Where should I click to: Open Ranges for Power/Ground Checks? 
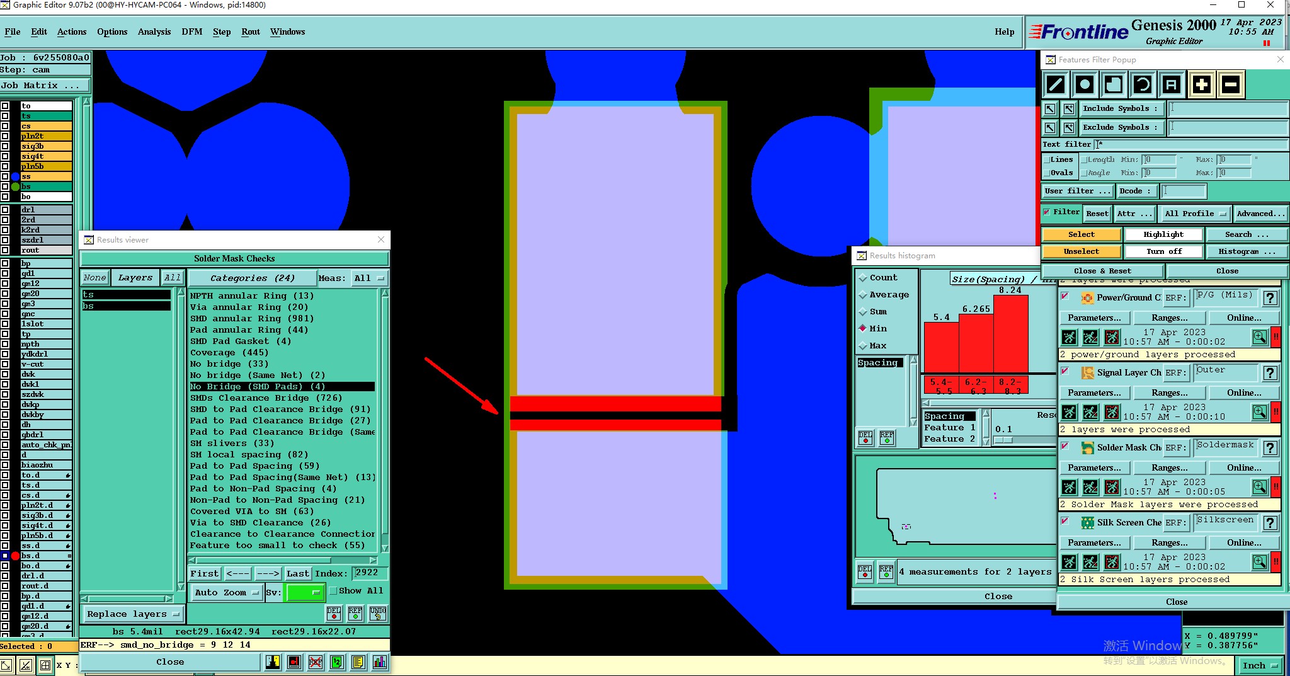1170,318
